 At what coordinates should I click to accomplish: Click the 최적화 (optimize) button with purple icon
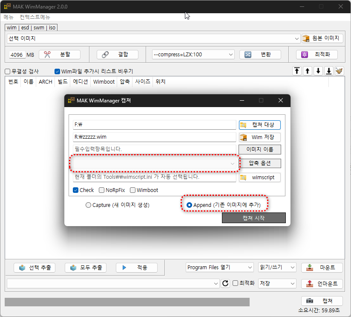(x=317, y=55)
